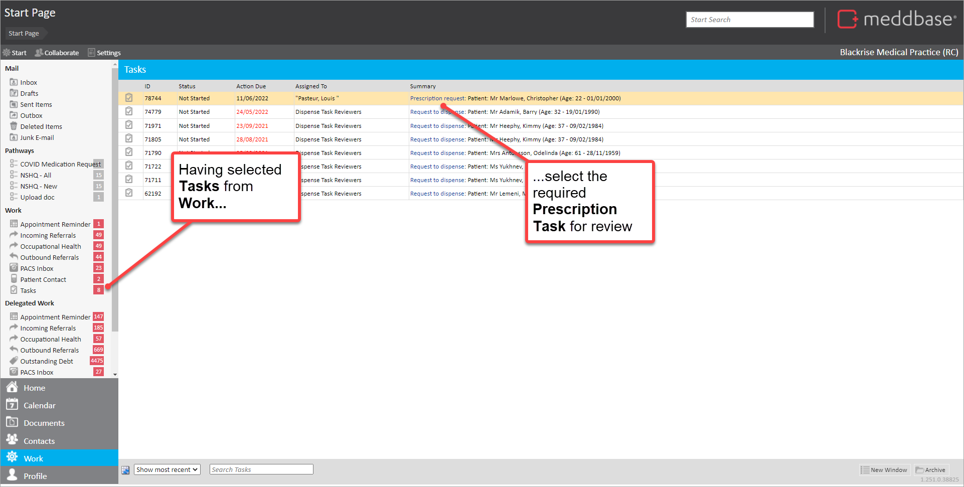Open the Collaborate menu

click(x=57, y=53)
